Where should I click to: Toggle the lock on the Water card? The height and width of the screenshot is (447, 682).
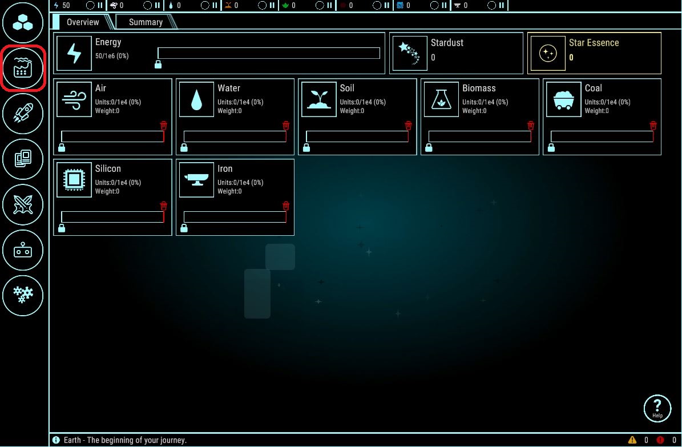(184, 148)
